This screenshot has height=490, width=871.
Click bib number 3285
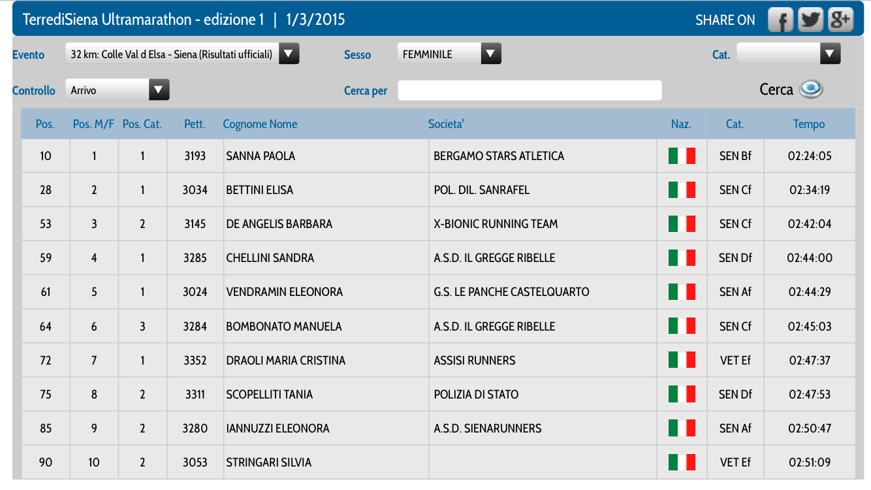click(195, 258)
